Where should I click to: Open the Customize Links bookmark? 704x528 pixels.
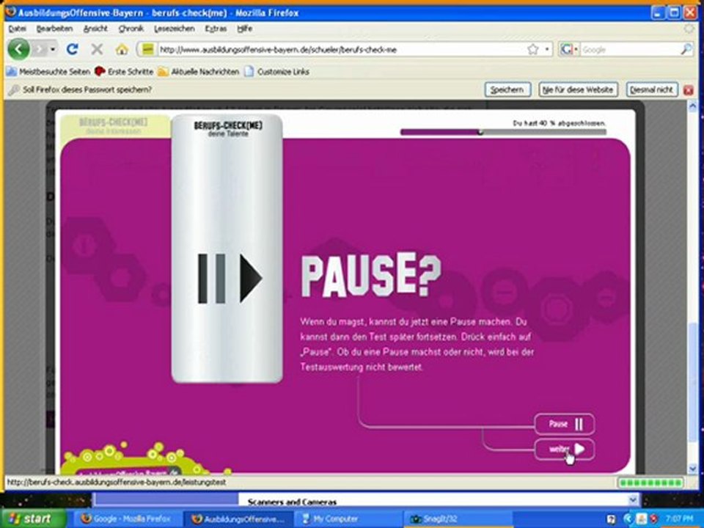tap(277, 71)
